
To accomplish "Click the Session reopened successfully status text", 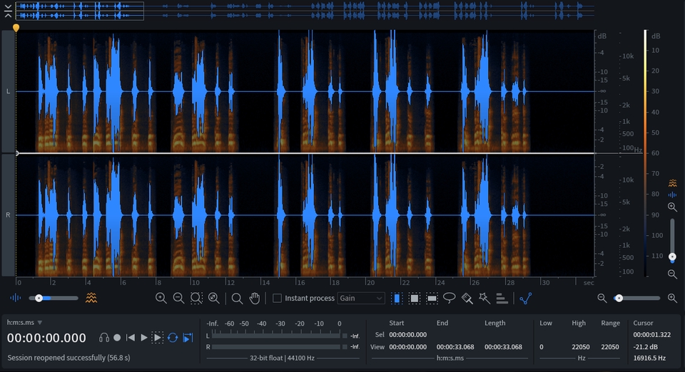I will [x=68, y=358].
